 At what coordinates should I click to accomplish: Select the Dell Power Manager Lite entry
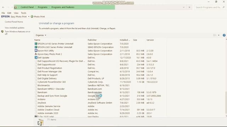coord(50,71)
